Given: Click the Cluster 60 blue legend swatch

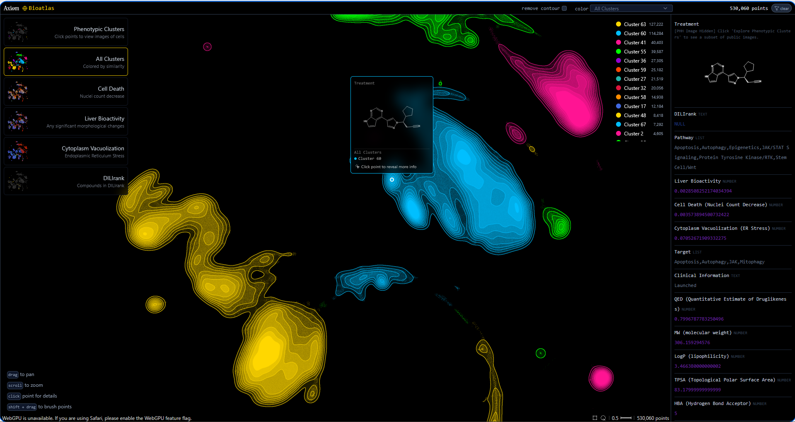Looking at the screenshot, I should click(619, 34).
